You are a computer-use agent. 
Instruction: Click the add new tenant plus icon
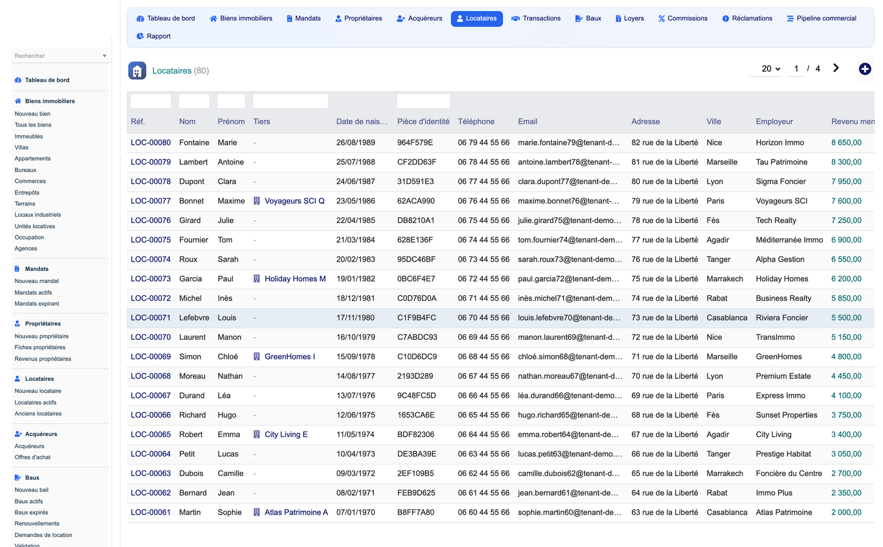[x=865, y=69]
